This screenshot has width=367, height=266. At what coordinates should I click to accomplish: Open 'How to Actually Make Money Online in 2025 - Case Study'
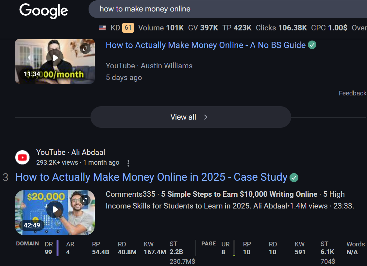(151, 177)
